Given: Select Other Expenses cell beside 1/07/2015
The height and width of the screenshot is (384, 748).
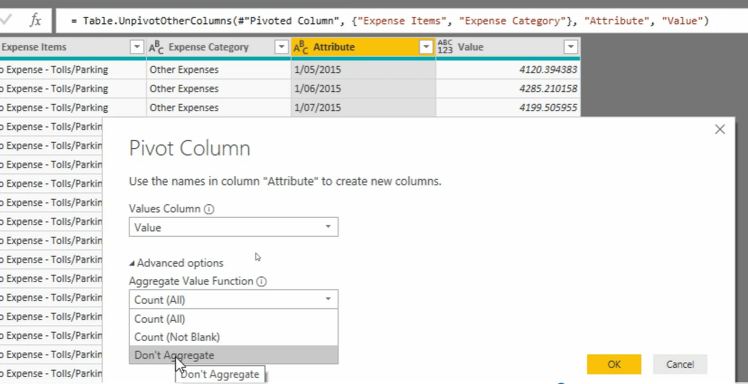Looking at the screenshot, I should pyautogui.click(x=219, y=107).
